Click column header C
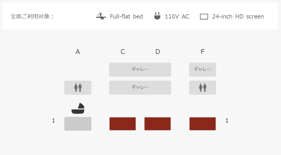Viewport: 281px width, 155px height. tap(123, 52)
